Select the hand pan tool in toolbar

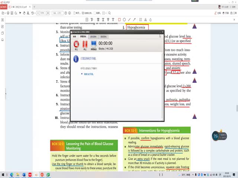click(24, 13)
